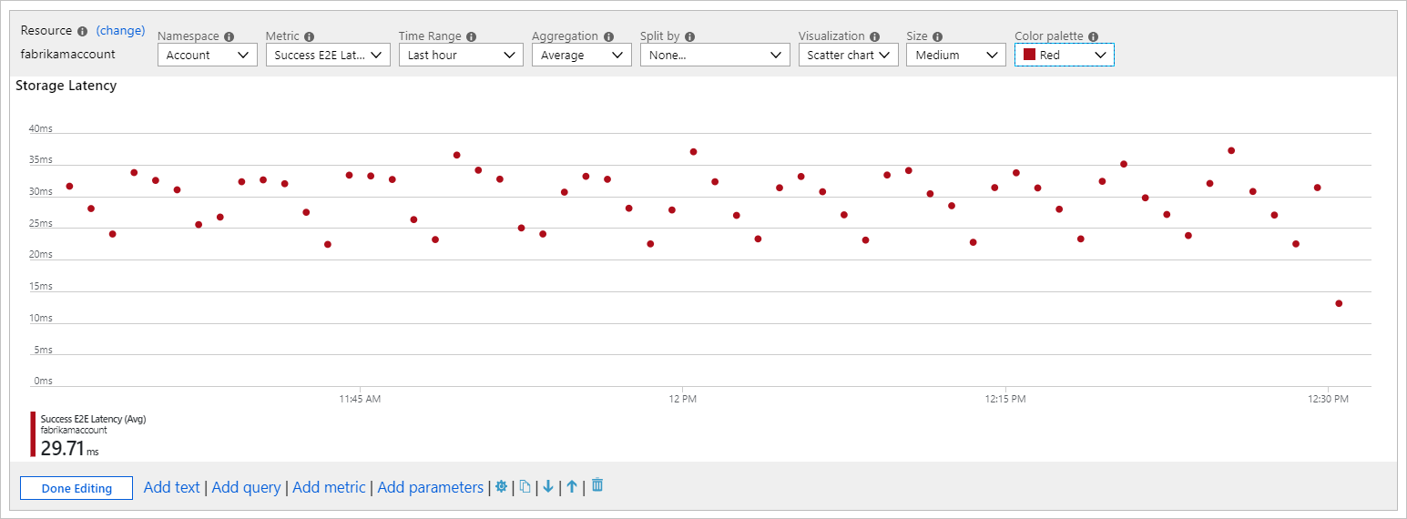
Task: Click info icon next to Metric
Action: pos(310,36)
